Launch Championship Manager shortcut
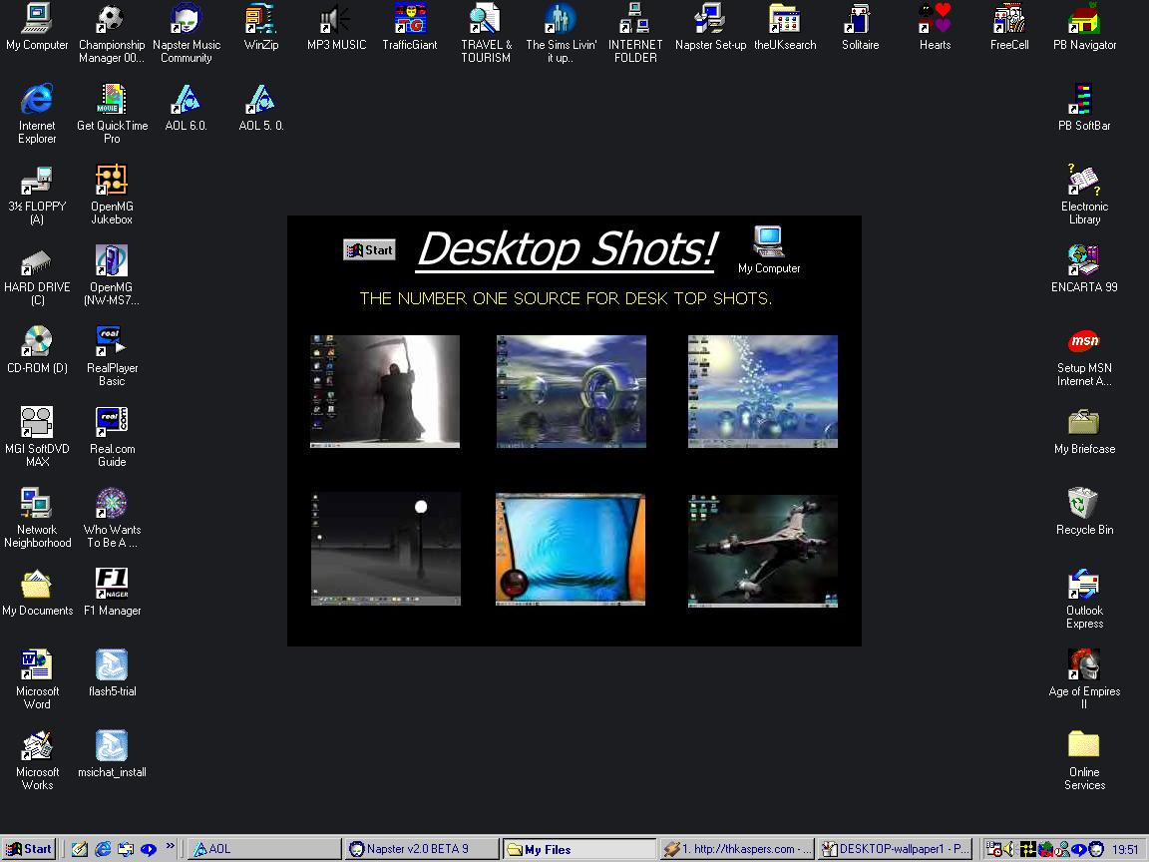 (112, 19)
